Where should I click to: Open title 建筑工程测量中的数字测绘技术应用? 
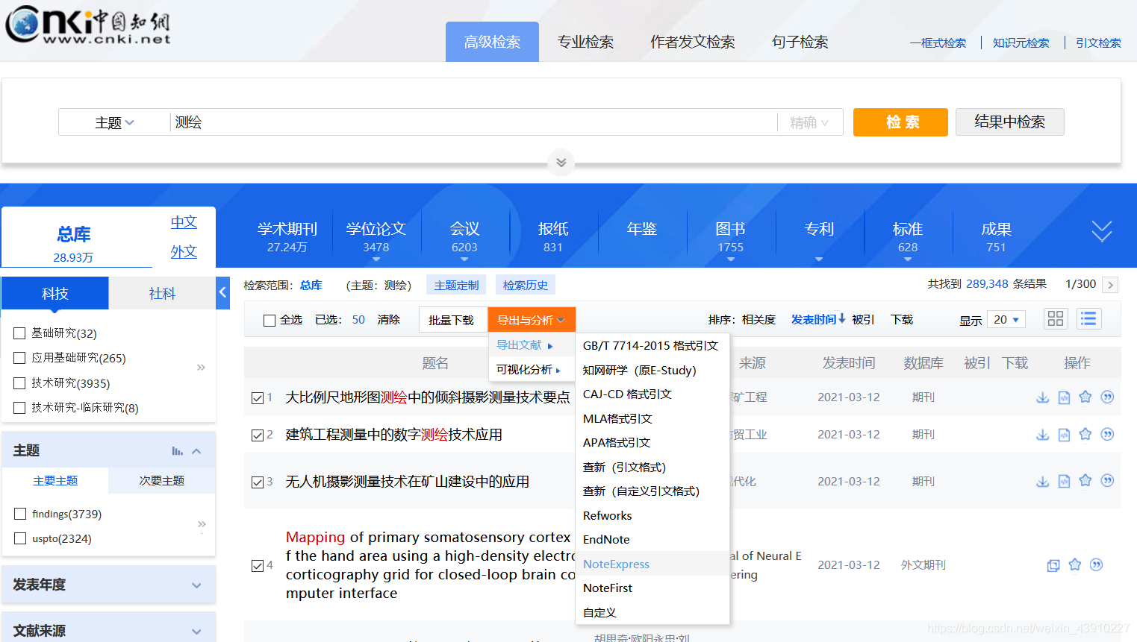click(x=393, y=435)
